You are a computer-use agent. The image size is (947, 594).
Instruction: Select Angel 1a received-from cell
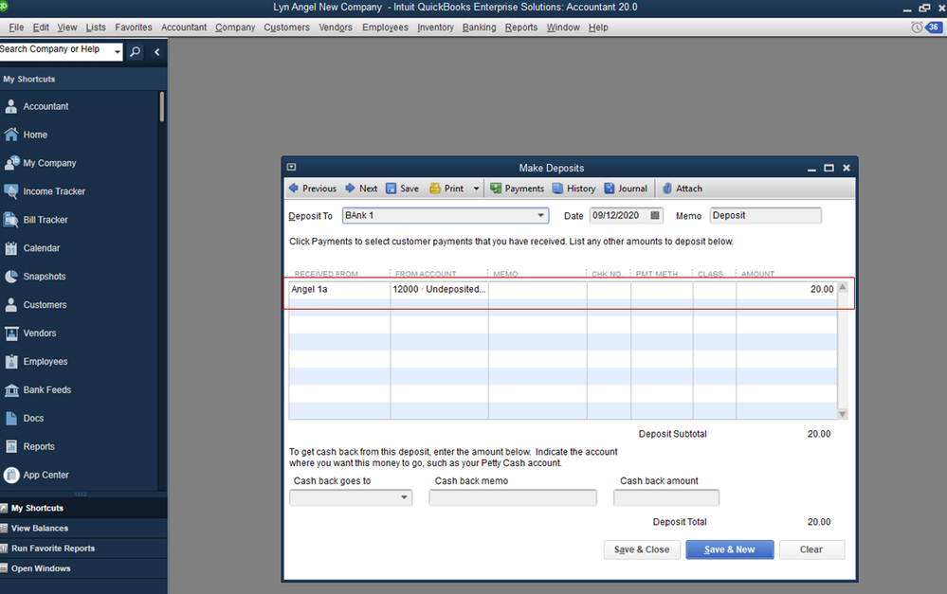click(339, 289)
